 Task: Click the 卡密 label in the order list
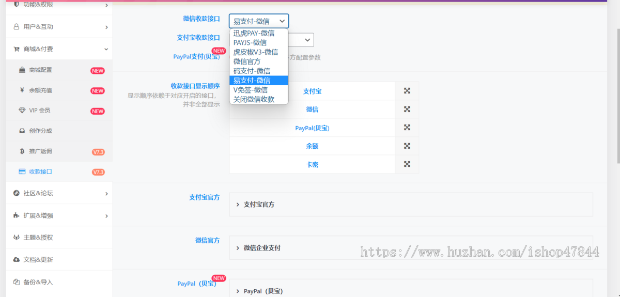click(x=313, y=164)
